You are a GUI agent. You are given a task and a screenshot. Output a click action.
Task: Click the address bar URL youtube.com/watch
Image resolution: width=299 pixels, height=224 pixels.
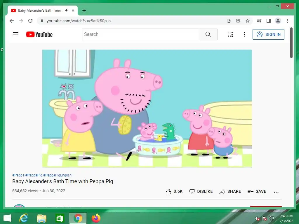79,21
